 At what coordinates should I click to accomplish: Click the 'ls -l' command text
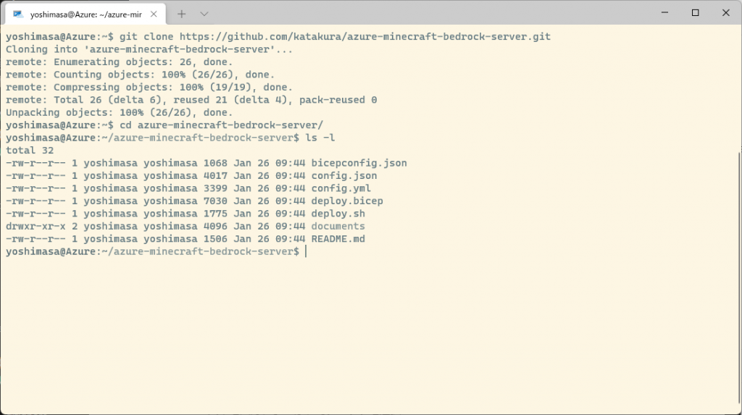click(320, 138)
